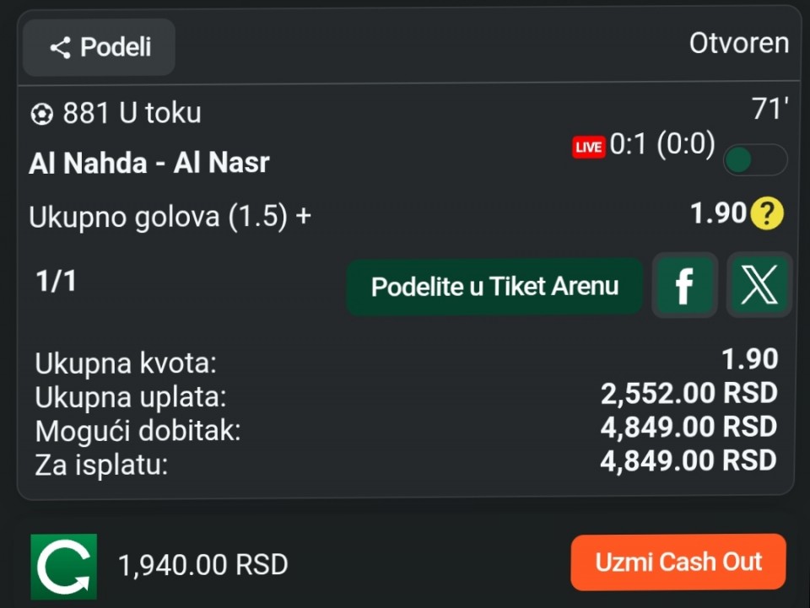Share the ticket on X

(x=759, y=286)
